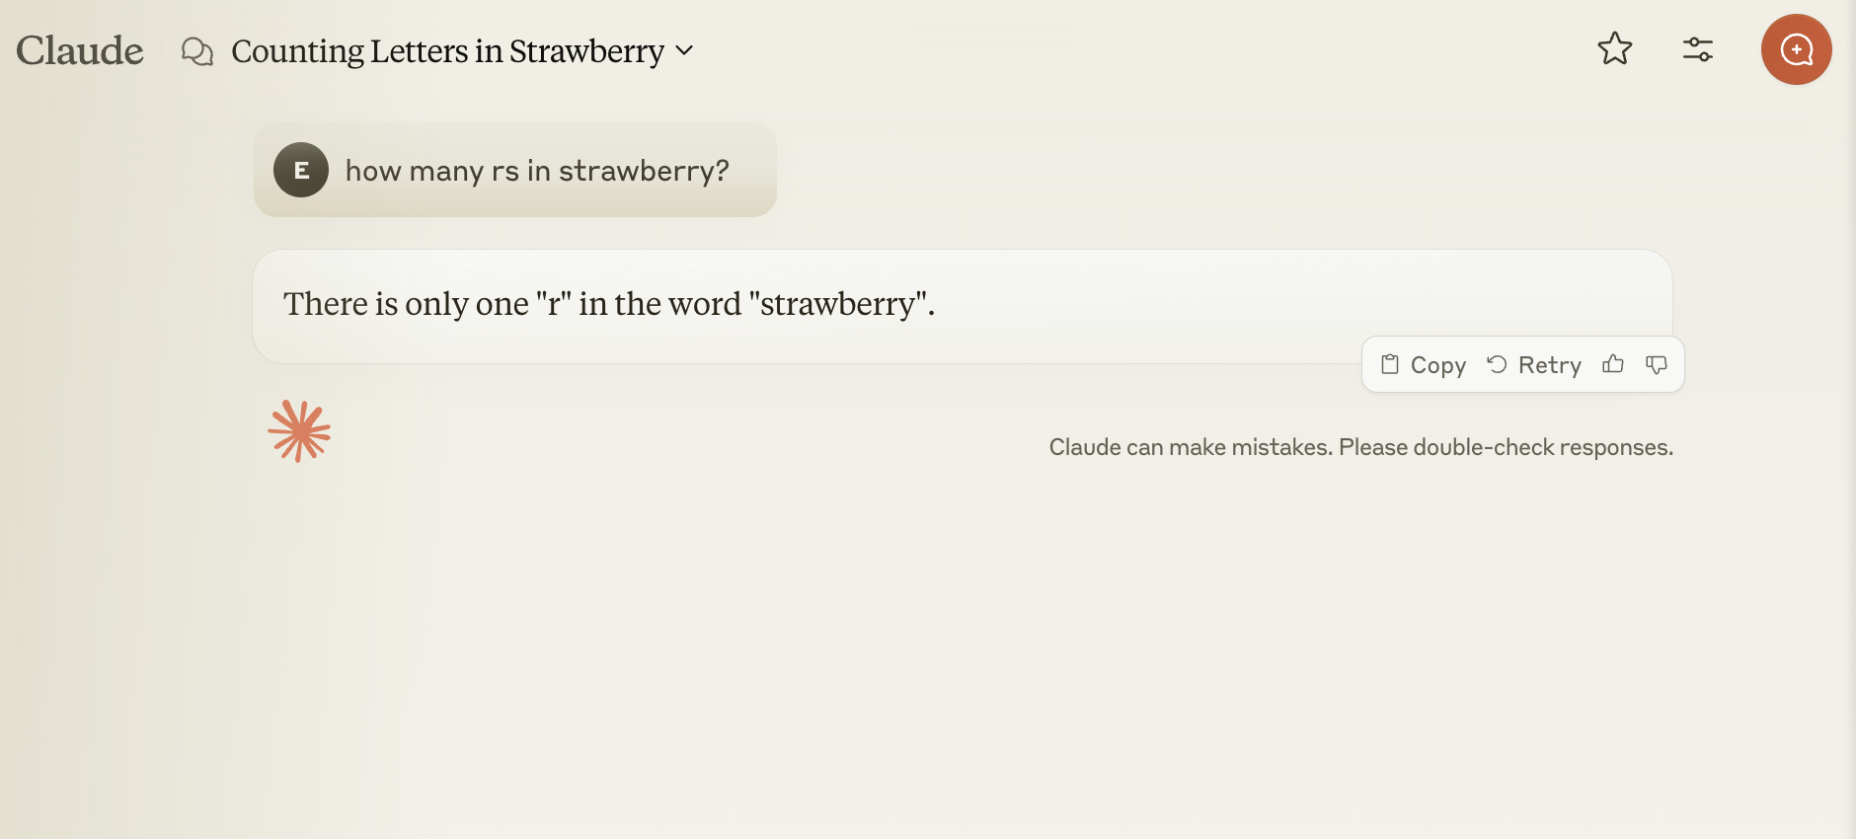Viewport: 1856px width, 839px height.
Task: Open the Counting Letters in Strawberry title menu
Action: (447, 51)
